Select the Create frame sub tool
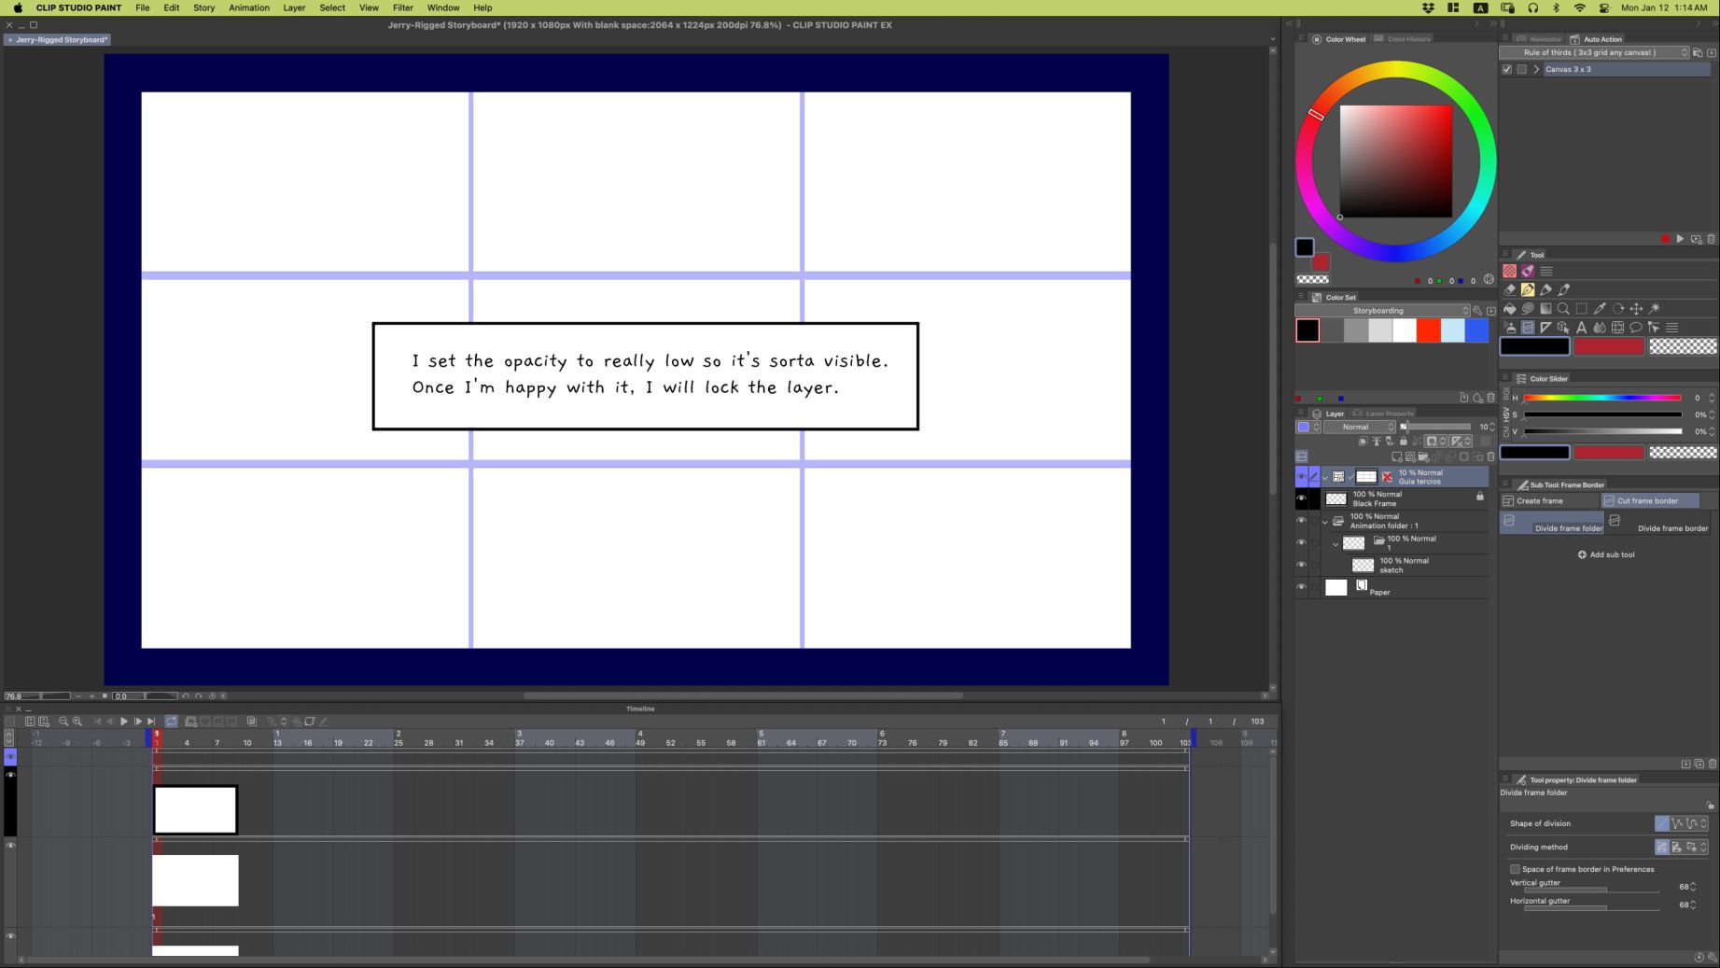Image resolution: width=1720 pixels, height=968 pixels. (1549, 501)
